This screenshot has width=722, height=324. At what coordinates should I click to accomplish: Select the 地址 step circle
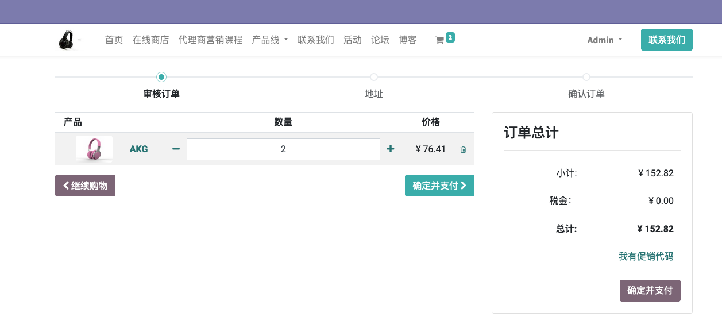click(374, 77)
